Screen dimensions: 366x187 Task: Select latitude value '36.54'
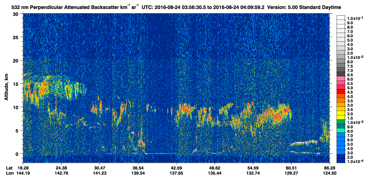tap(138, 168)
